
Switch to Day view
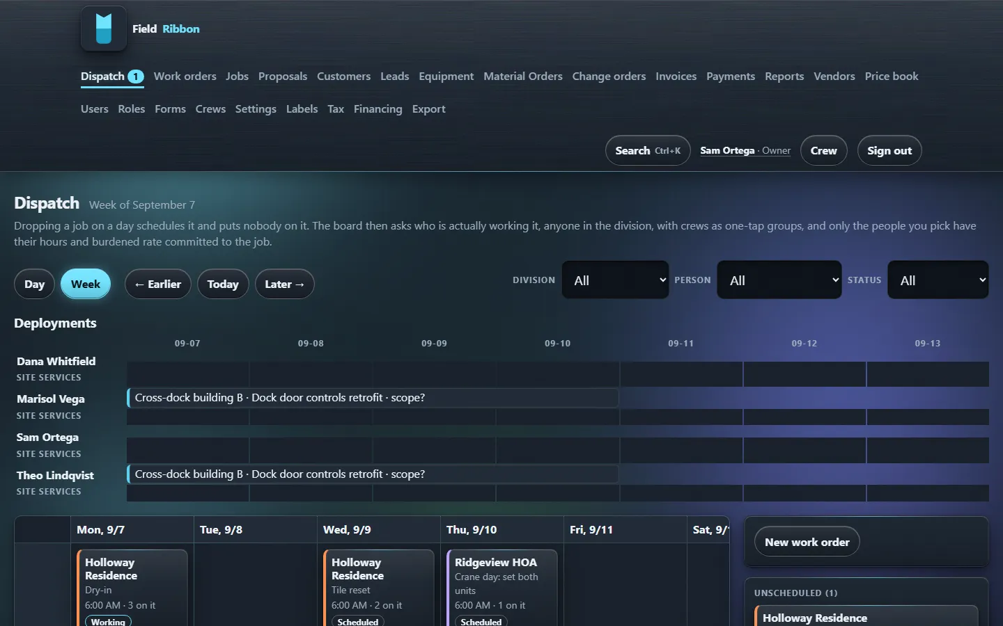coord(34,284)
